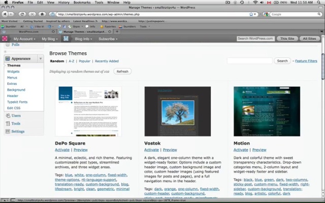Screen dimensions: 325x203
Task: Click the 'I like it!' thumbs-up icon
Action: pyautogui.click(x=31, y=26)
